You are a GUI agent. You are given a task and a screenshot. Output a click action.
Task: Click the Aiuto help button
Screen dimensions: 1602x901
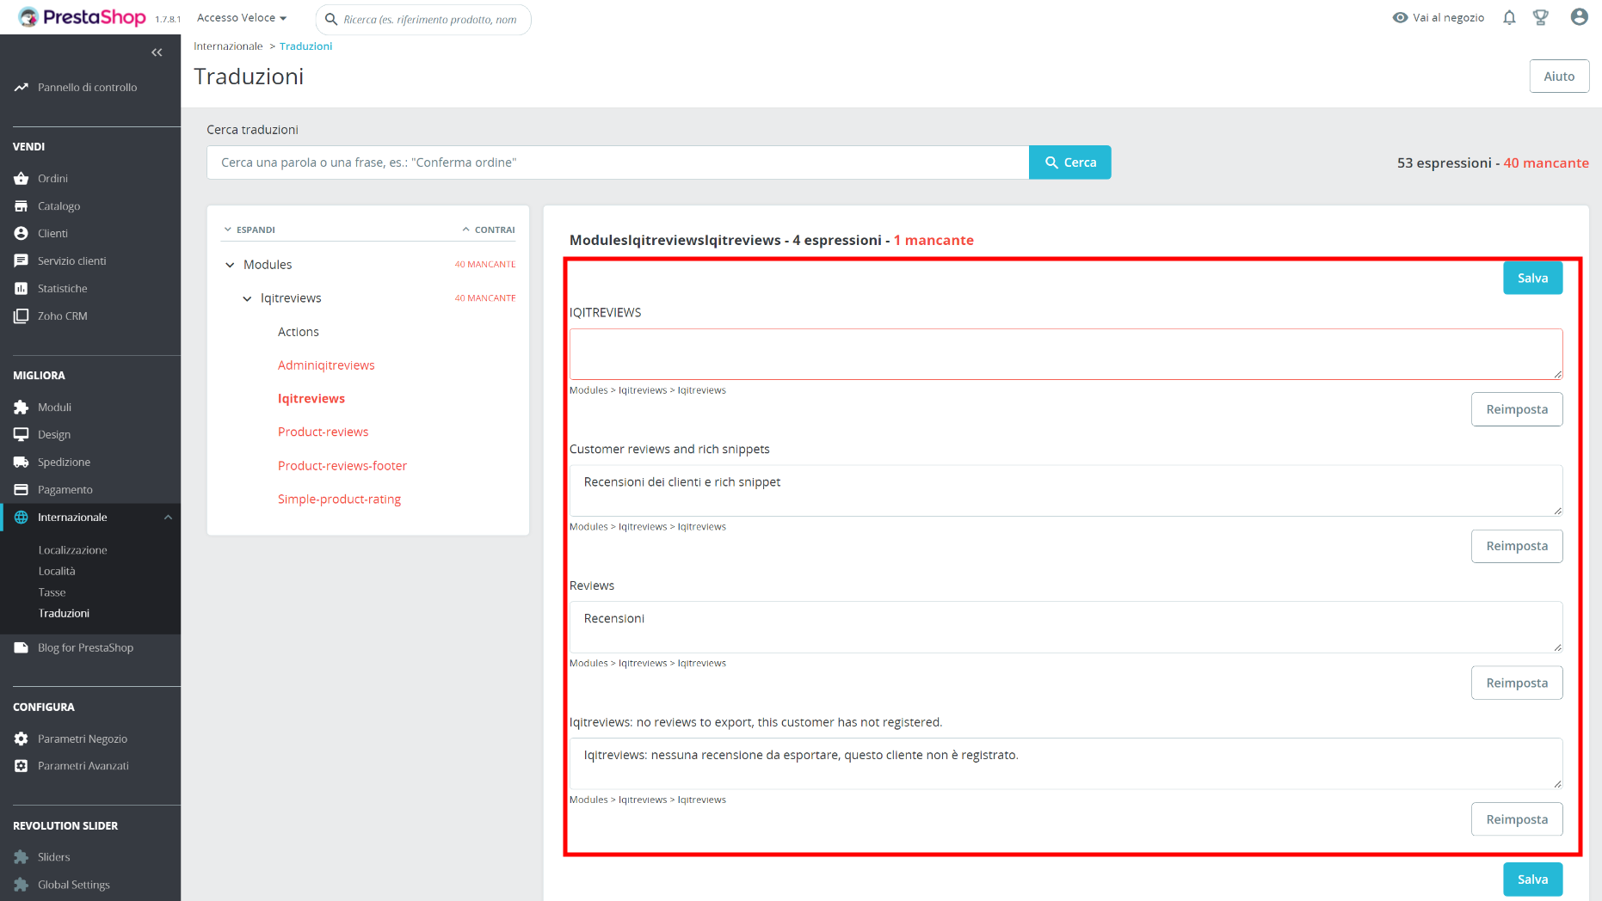[x=1559, y=77]
